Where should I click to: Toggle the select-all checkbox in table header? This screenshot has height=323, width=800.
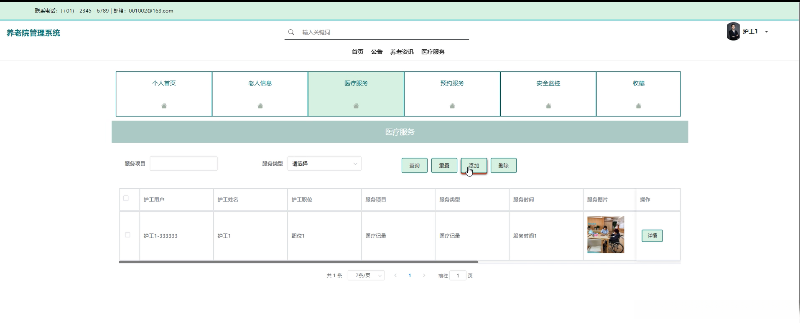tap(126, 198)
